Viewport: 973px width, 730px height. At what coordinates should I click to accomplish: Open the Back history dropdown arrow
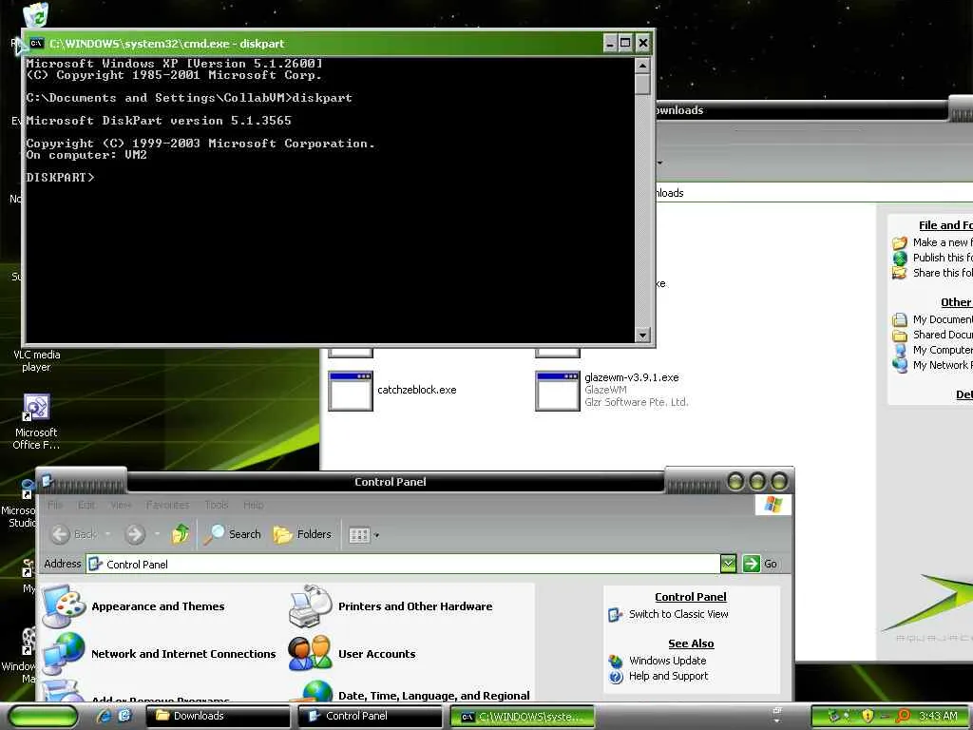click(x=107, y=534)
